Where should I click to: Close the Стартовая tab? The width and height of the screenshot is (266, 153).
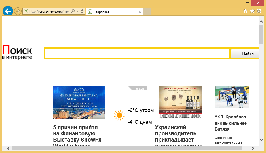coord(140,12)
